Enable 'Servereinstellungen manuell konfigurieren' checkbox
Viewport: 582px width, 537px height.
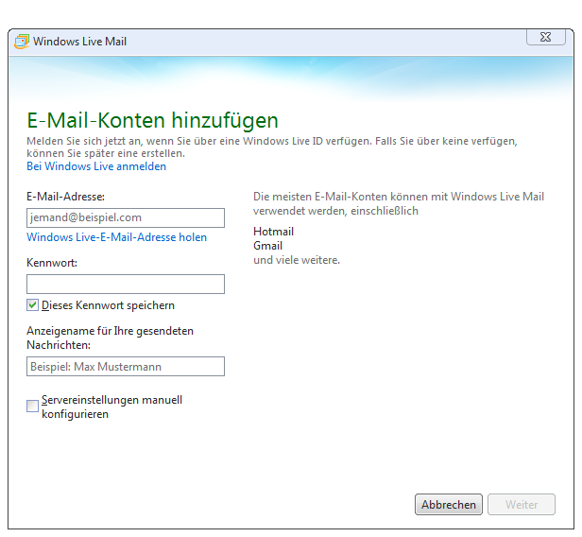click(x=32, y=407)
